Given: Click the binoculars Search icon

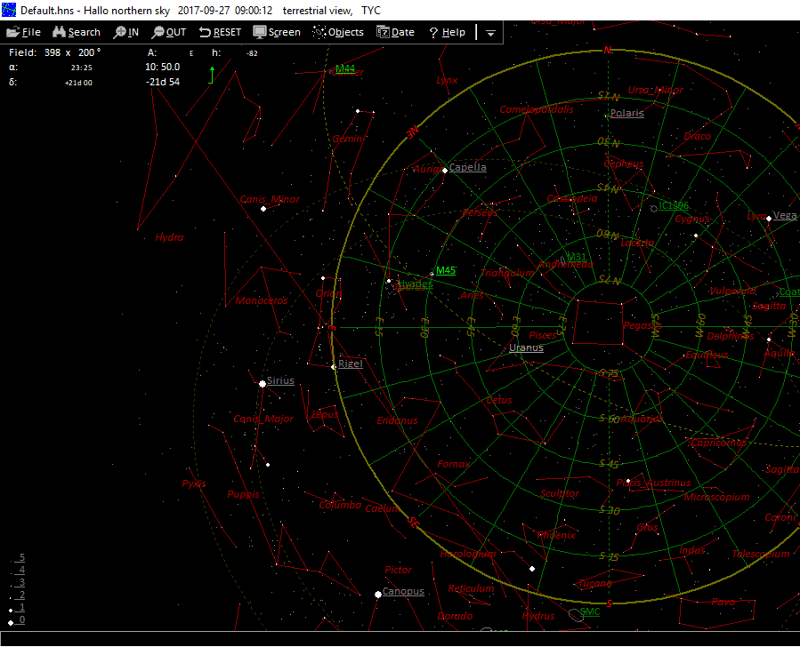Looking at the screenshot, I should (x=60, y=32).
